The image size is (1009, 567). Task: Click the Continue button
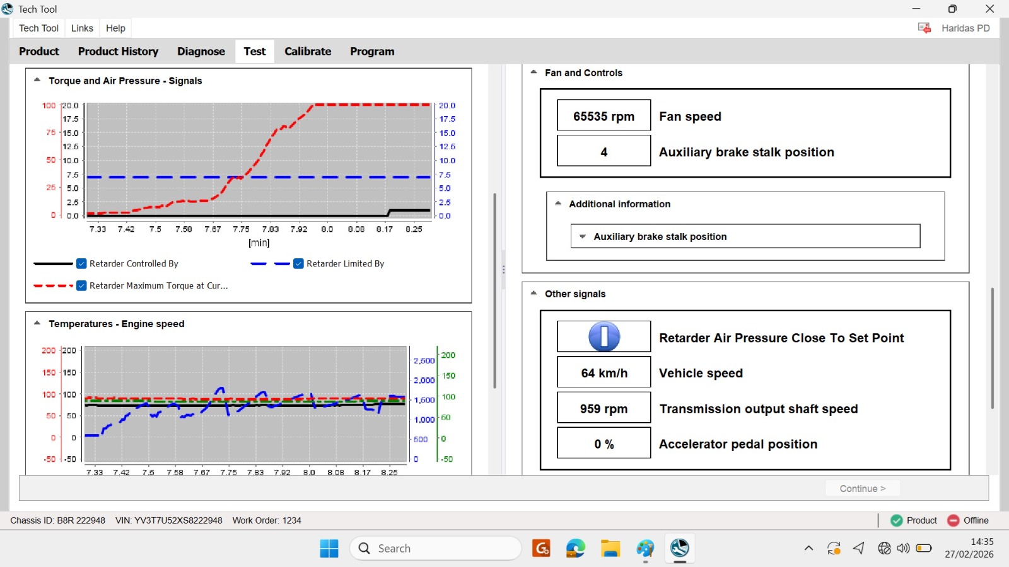[862, 488]
